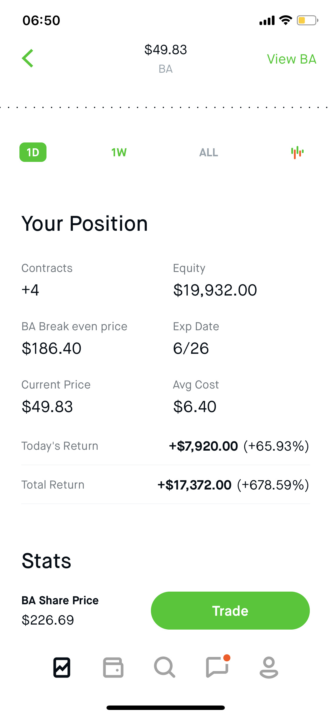The width and height of the screenshot is (331, 717).
Task: Tap the Wi-Fi status icon
Action: (285, 20)
